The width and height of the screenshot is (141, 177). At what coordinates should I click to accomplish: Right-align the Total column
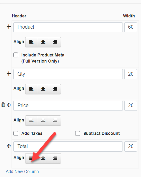click(x=55, y=158)
